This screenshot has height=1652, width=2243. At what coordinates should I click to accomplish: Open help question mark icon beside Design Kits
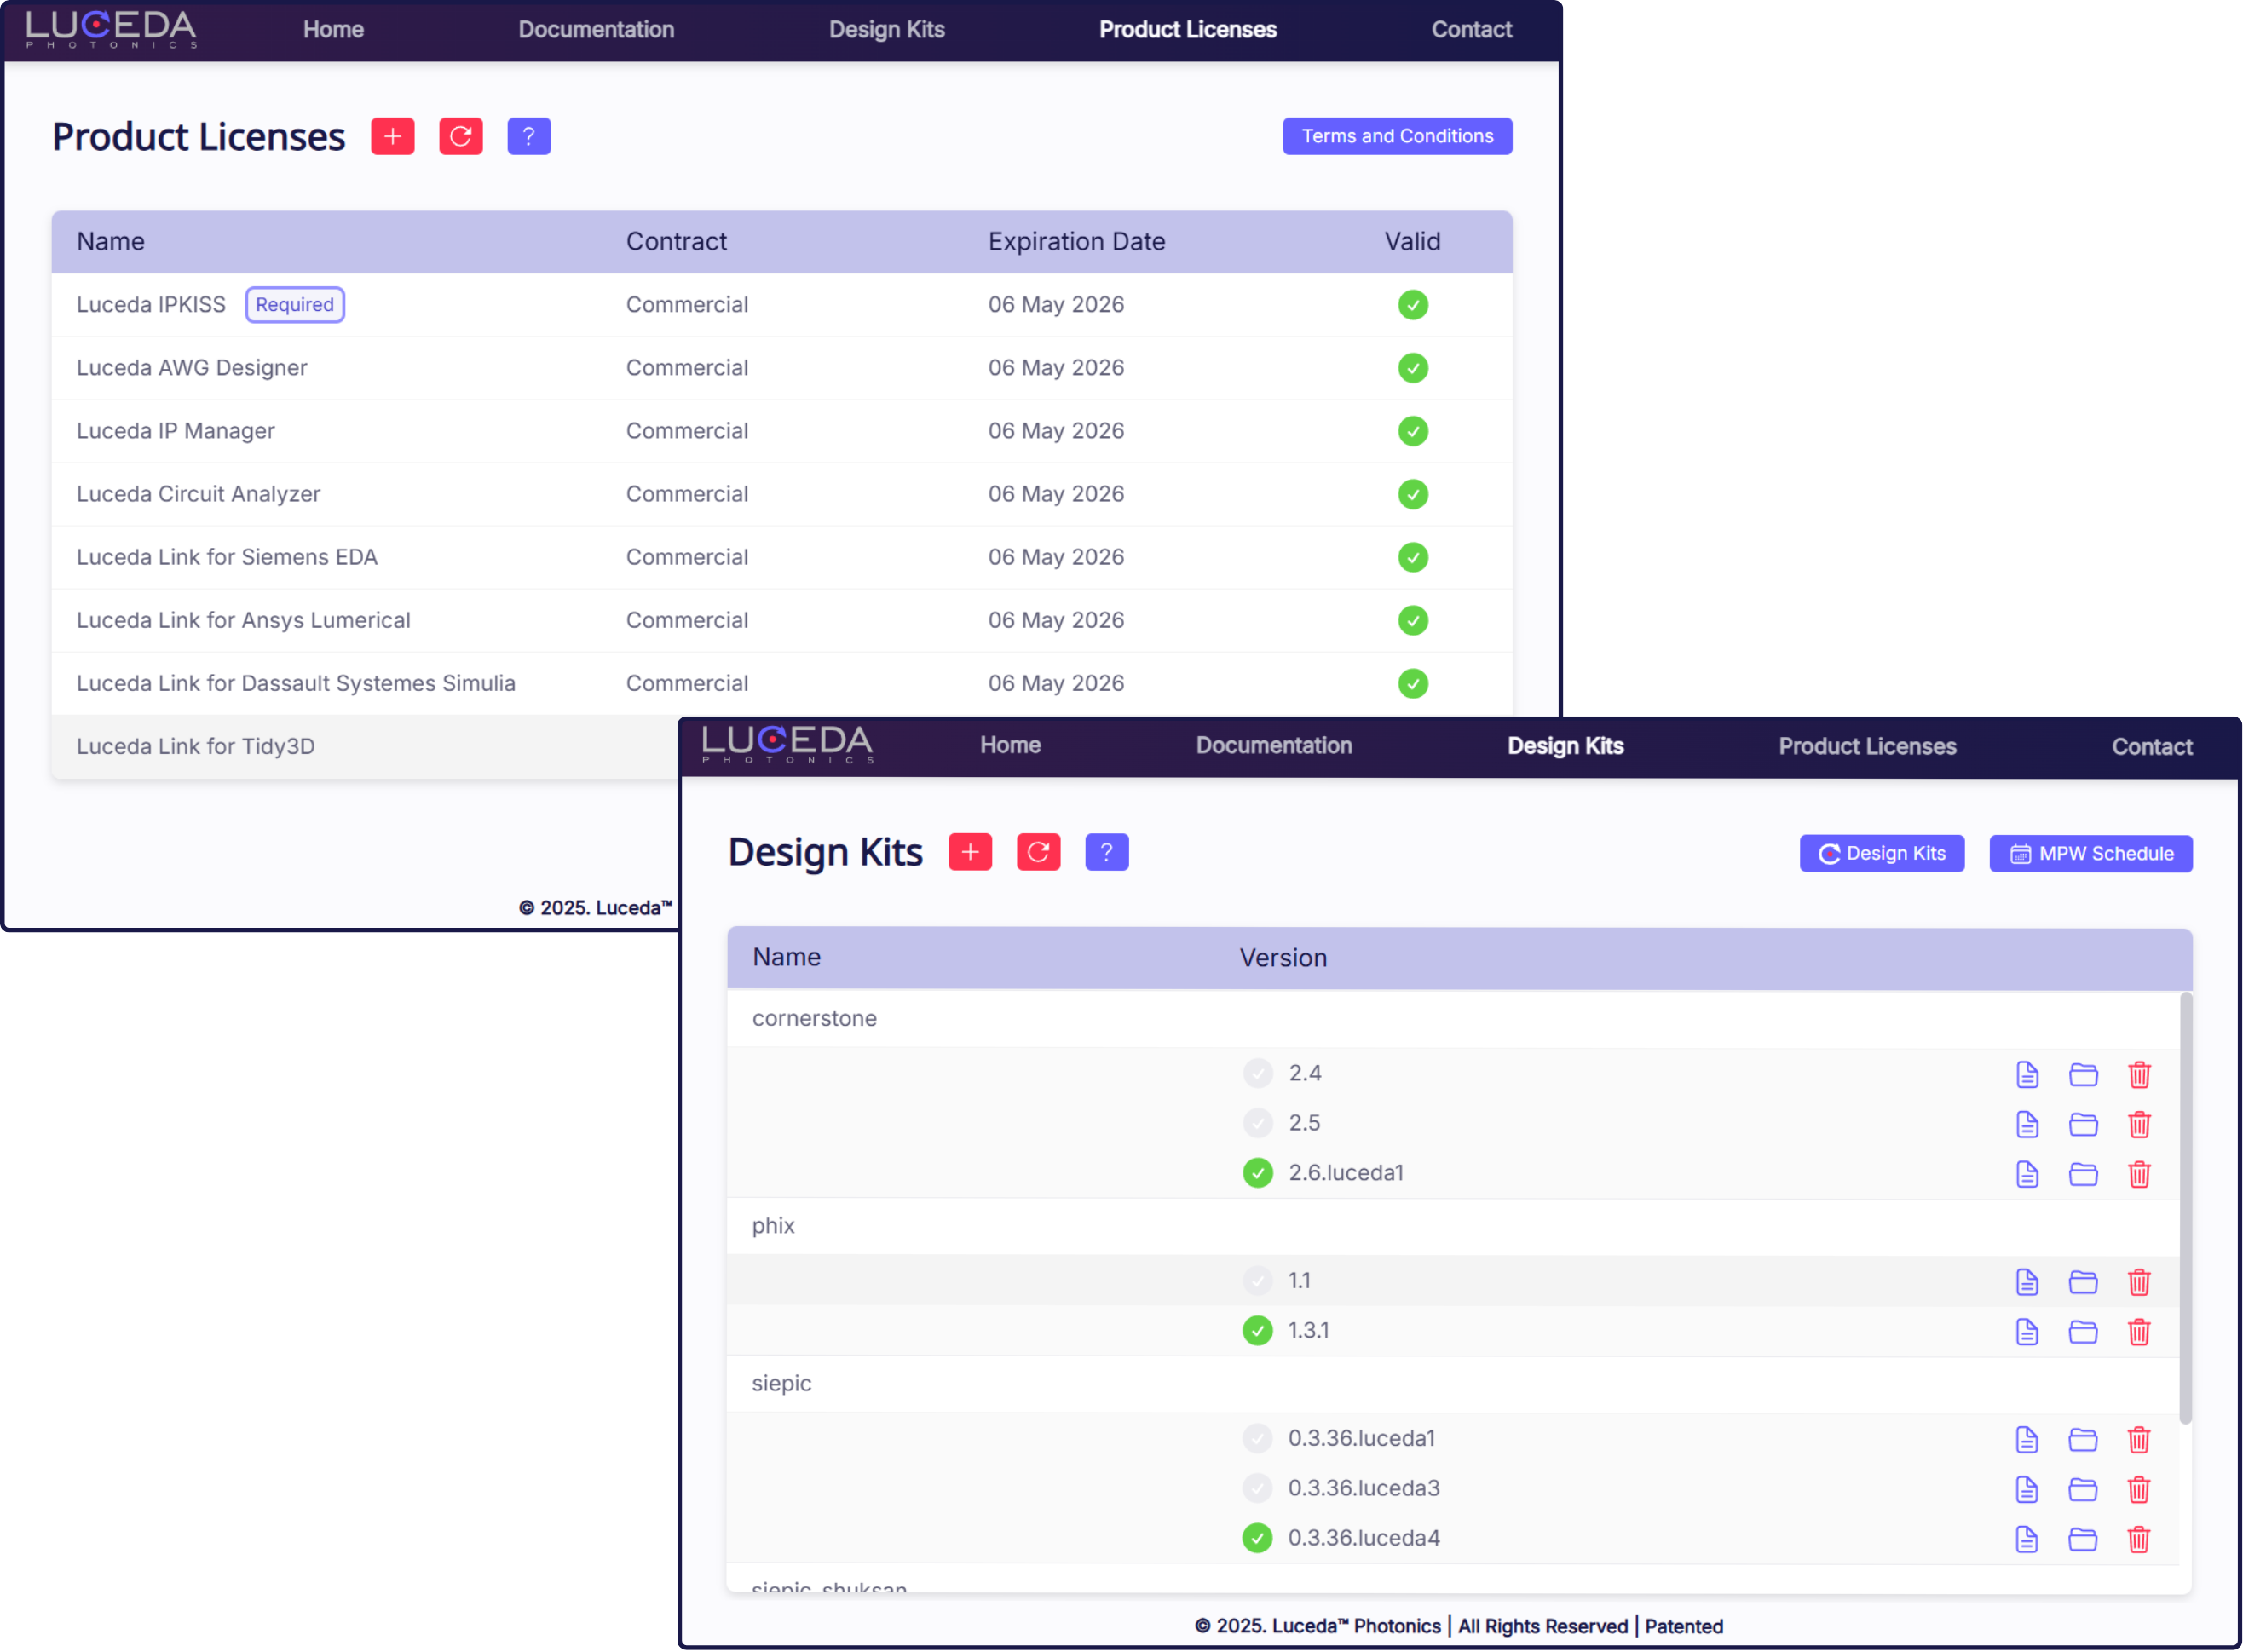pos(1106,852)
